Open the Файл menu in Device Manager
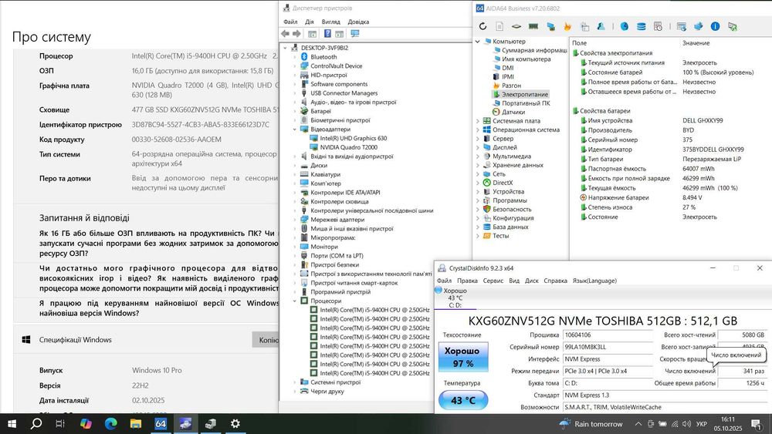 [x=290, y=22]
